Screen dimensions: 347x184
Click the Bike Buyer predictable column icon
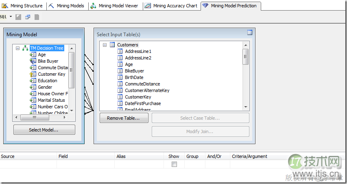click(33, 61)
